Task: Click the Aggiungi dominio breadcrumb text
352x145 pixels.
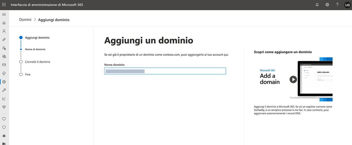Action: click(54, 20)
